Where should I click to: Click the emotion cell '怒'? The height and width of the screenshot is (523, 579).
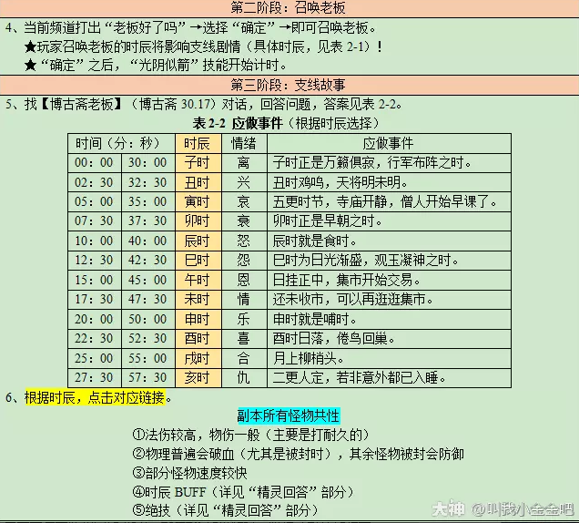244,241
